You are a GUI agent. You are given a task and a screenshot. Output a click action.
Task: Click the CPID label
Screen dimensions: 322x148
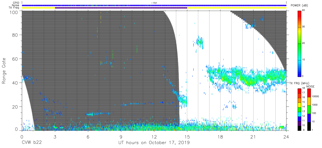point(17,3)
